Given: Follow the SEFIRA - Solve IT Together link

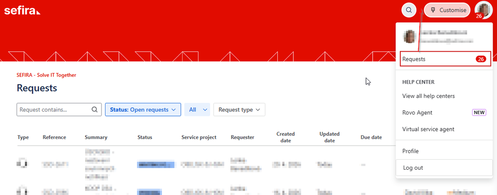Looking at the screenshot, I should click(46, 75).
